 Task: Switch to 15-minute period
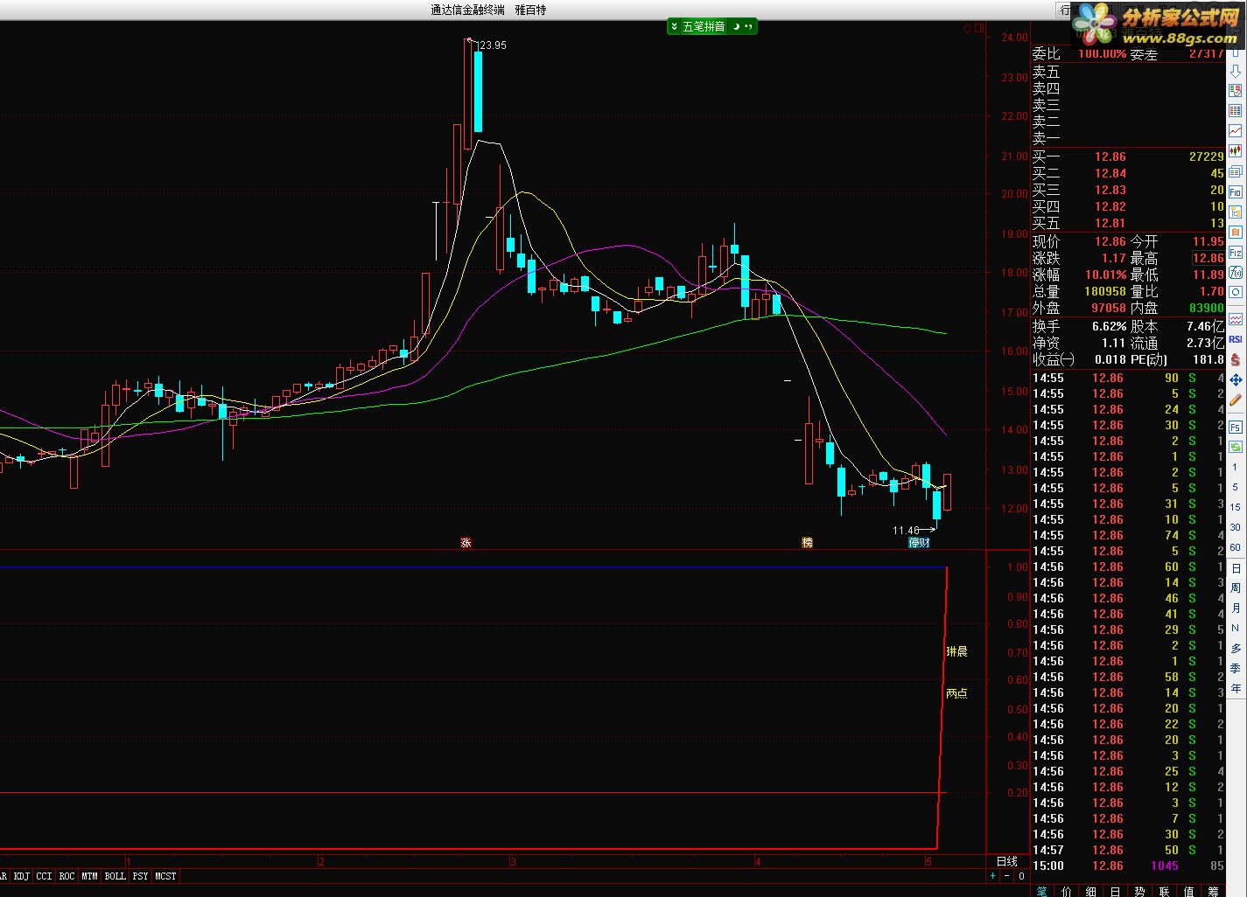[x=1236, y=507]
